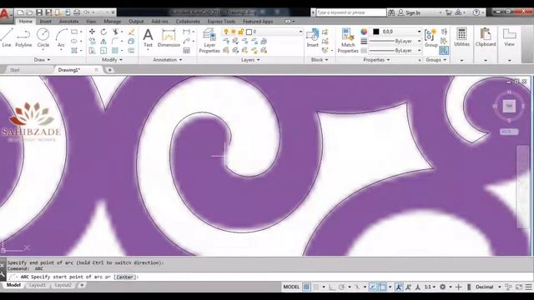Select the Line draw tool
This screenshot has width=534, height=300.
coord(7,37)
